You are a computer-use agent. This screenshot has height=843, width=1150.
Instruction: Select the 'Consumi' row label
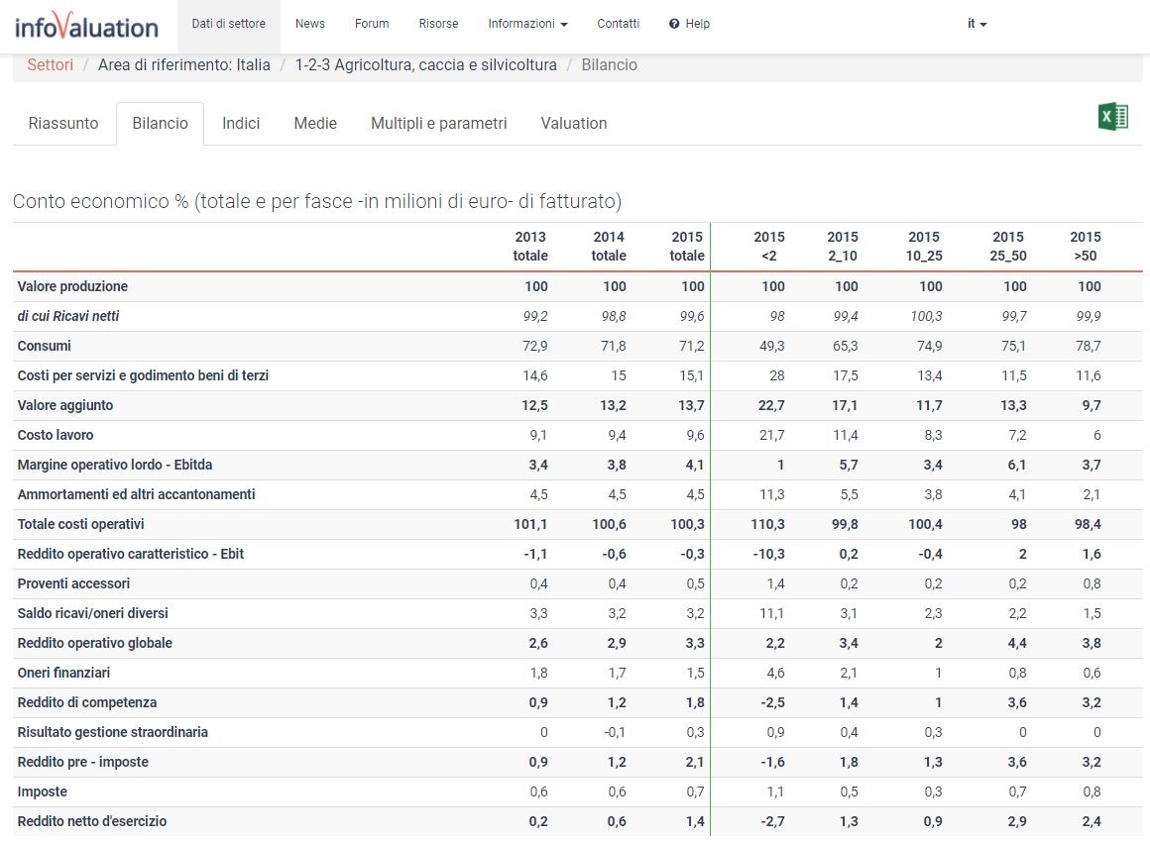click(44, 346)
